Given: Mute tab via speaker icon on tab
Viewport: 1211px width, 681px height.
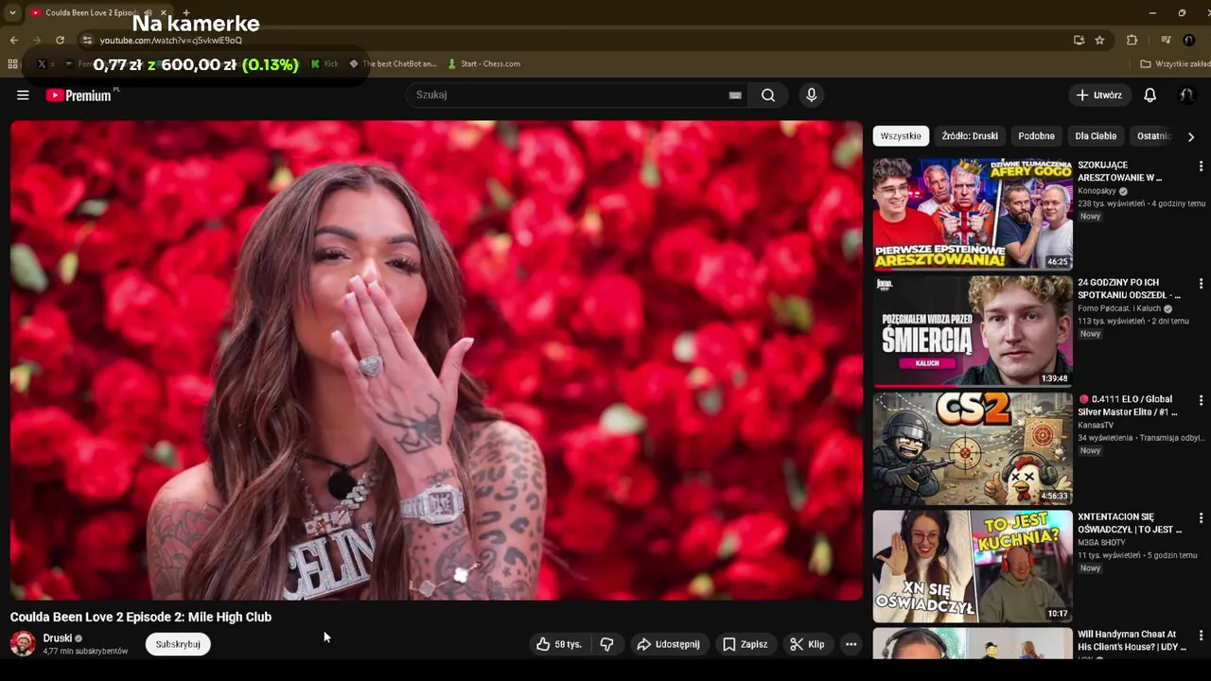Looking at the screenshot, I should [x=149, y=12].
